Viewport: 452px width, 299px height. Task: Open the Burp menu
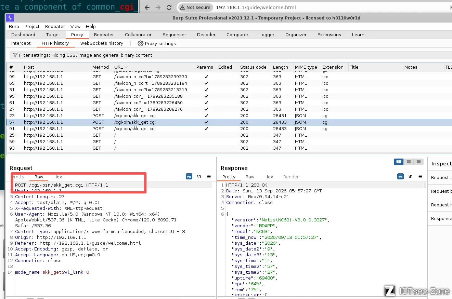14,26
